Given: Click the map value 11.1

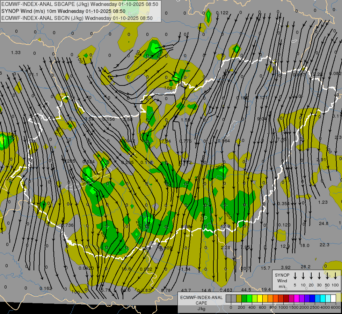Looking at the screenshot, I should (x=34, y=75).
